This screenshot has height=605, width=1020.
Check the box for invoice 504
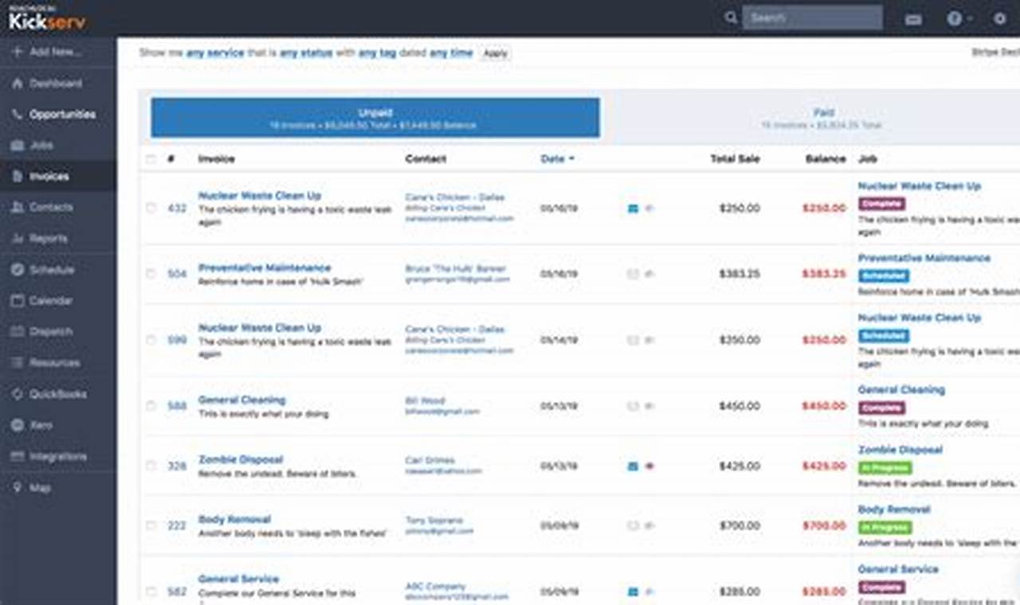click(151, 274)
